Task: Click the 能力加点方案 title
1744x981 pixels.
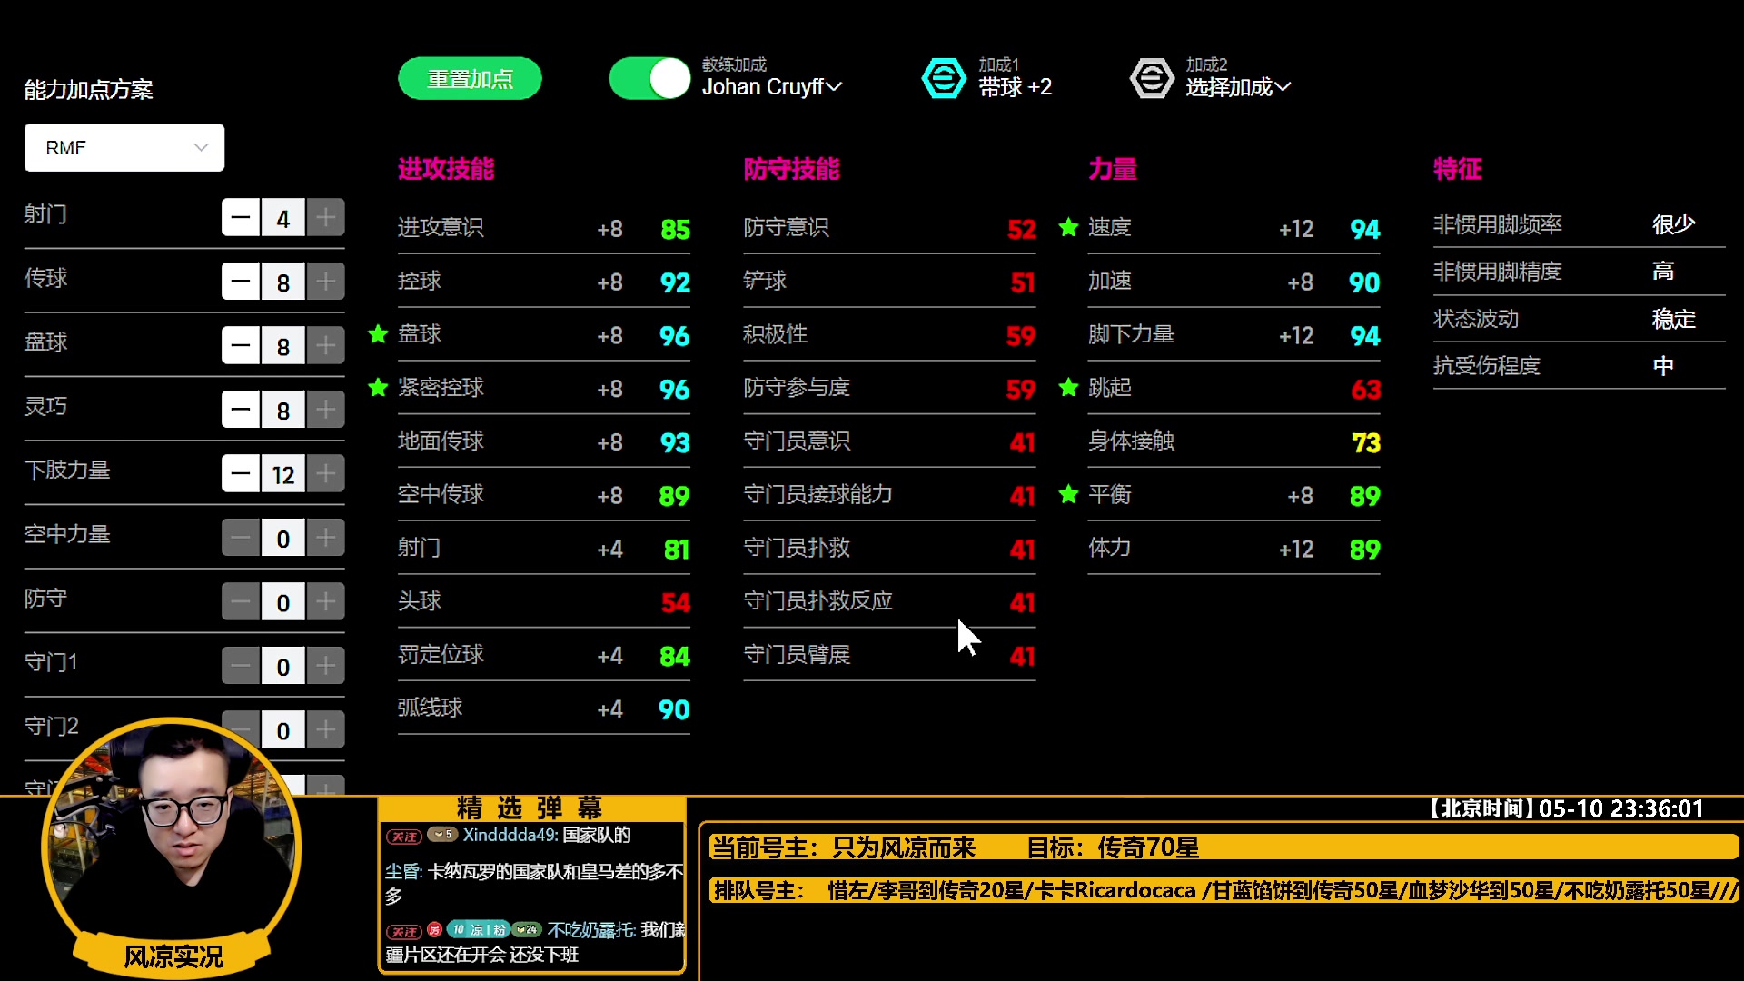Action: coord(89,90)
